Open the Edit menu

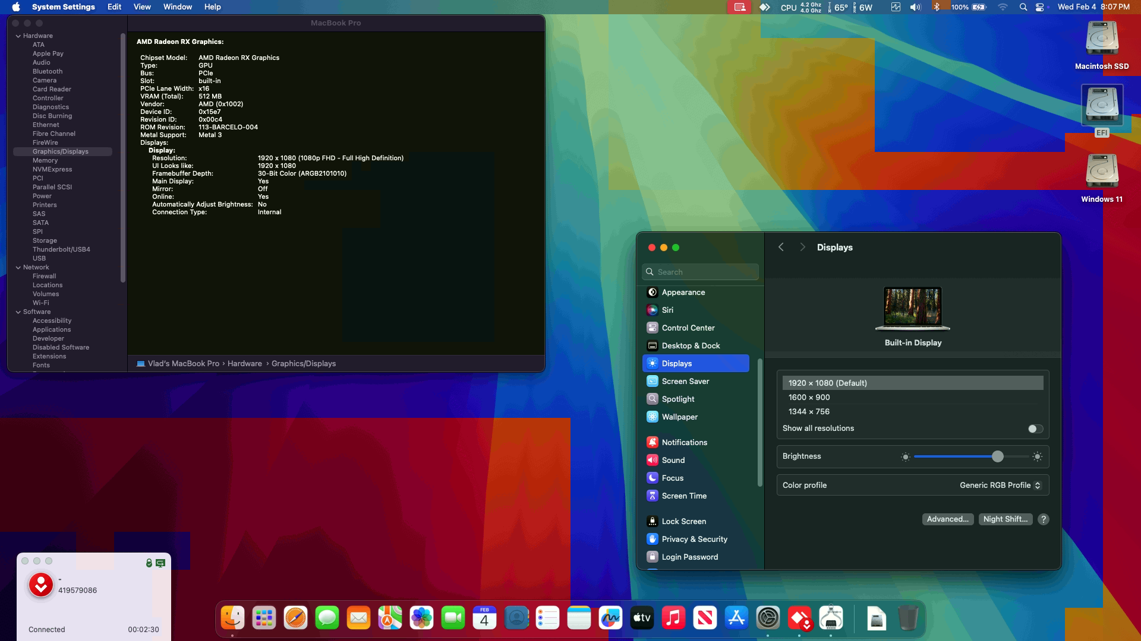click(115, 7)
